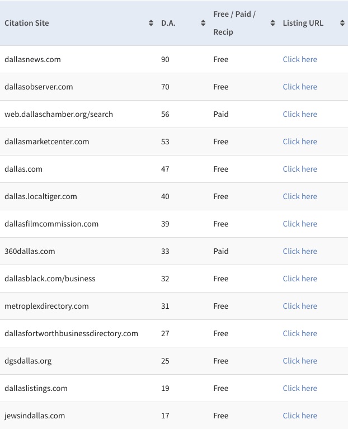348x429 pixels.
Task: Sort by D.A. column sort arrows
Action: point(203,23)
